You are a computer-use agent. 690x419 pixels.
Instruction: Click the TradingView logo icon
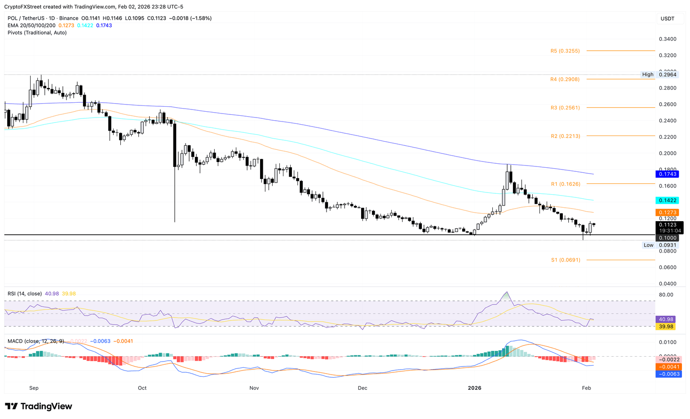tap(11, 406)
